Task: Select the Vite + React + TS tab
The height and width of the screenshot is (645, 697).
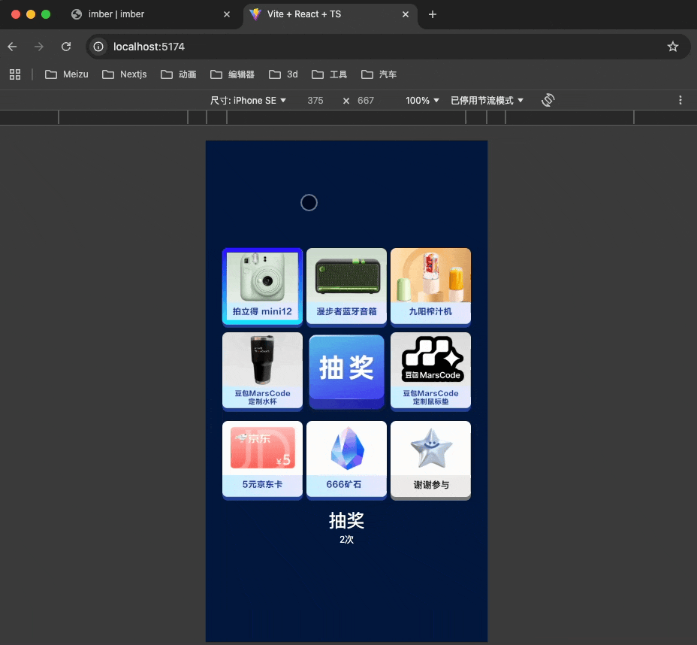Action: (330, 14)
